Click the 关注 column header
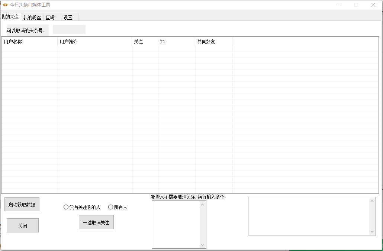Screen dimensions: 383x251 click(145, 42)
